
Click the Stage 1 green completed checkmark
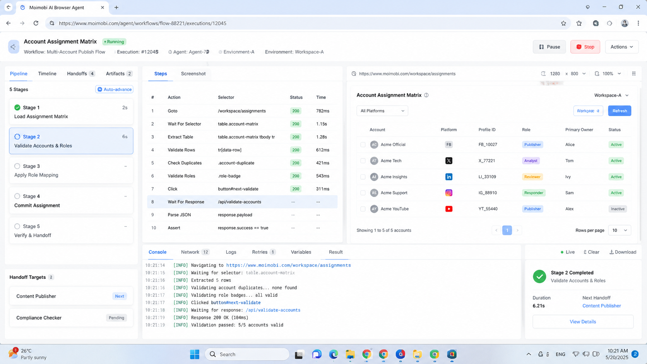point(17,108)
